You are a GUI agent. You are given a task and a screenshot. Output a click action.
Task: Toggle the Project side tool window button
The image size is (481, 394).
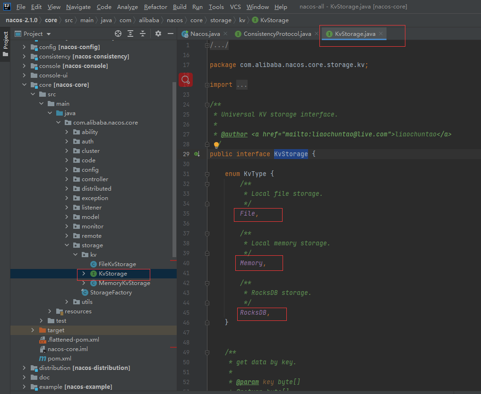(x=5, y=44)
